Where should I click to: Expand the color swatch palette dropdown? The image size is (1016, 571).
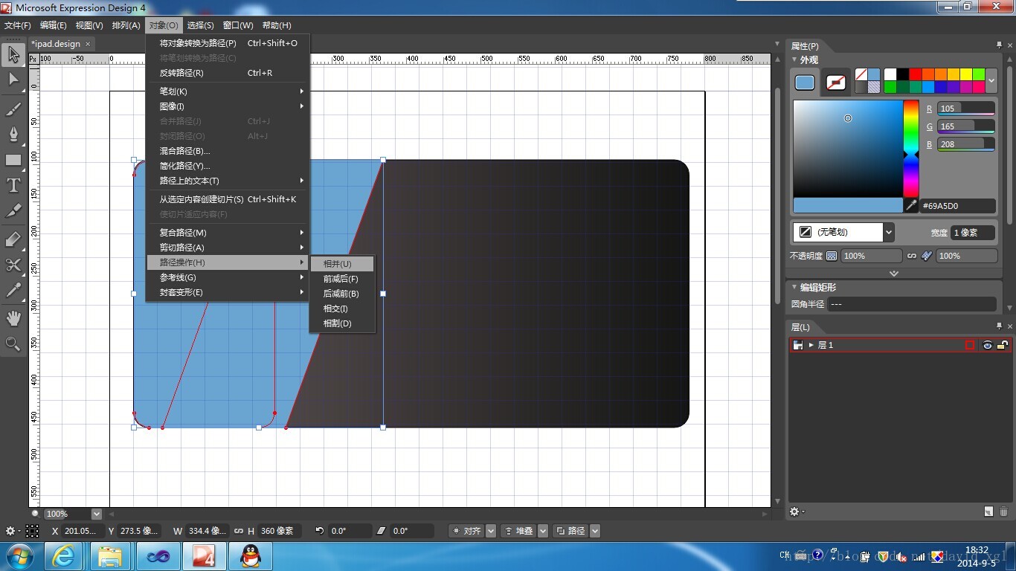click(x=991, y=80)
